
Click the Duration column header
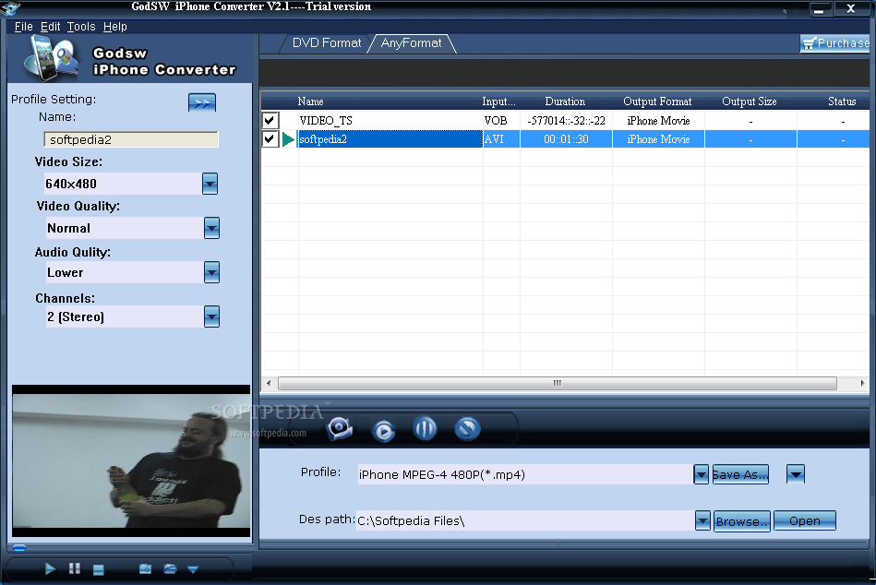(565, 101)
